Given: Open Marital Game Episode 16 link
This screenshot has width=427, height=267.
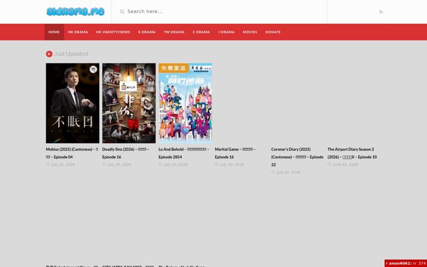Looking at the screenshot, I should tap(235, 153).
